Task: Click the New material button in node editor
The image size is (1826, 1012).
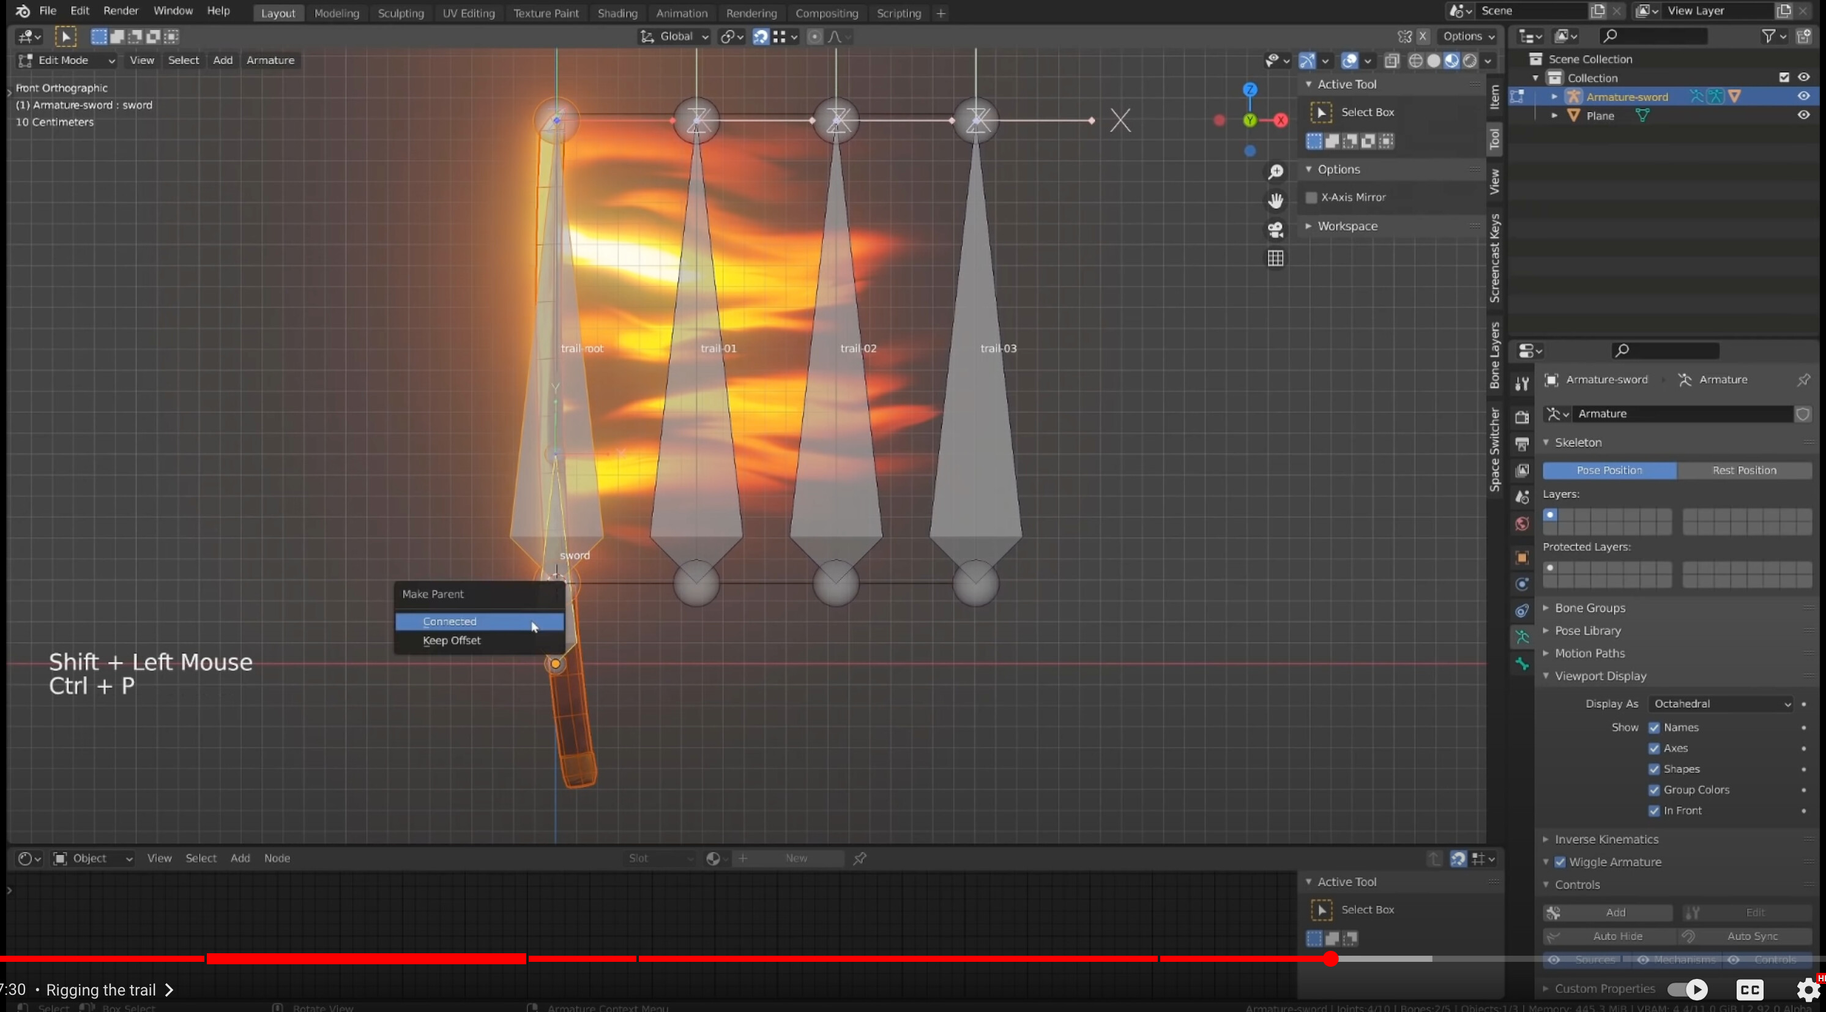Action: pyautogui.click(x=788, y=859)
